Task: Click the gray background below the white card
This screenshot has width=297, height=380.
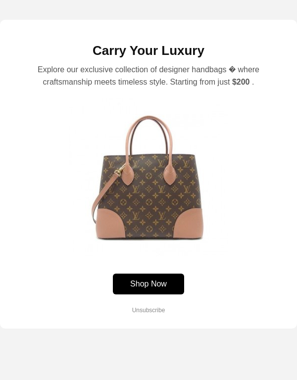Action: click(x=148, y=354)
